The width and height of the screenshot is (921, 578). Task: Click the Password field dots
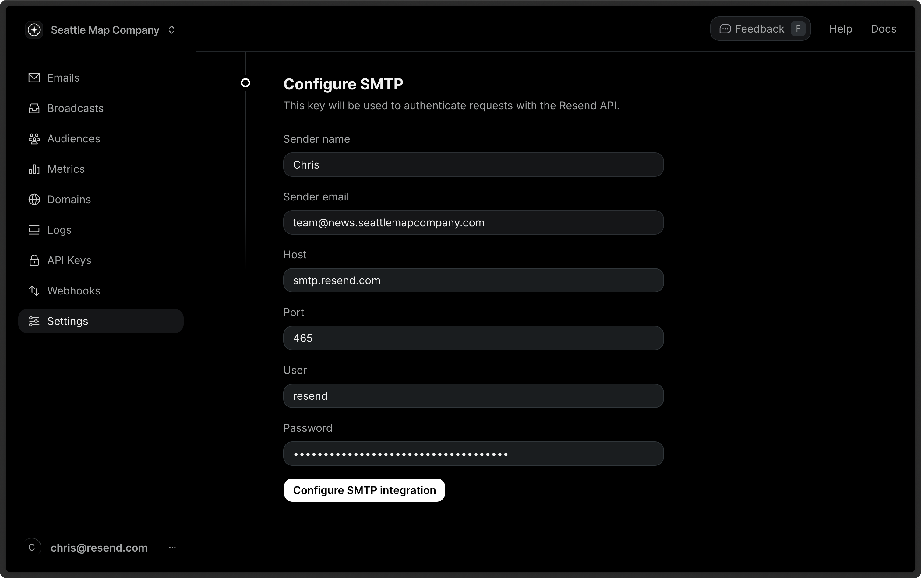(x=473, y=454)
